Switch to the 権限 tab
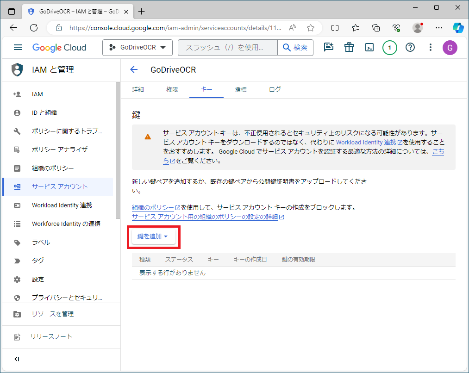Image resolution: width=469 pixels, height=373 pixels. (x=172, y=89)
